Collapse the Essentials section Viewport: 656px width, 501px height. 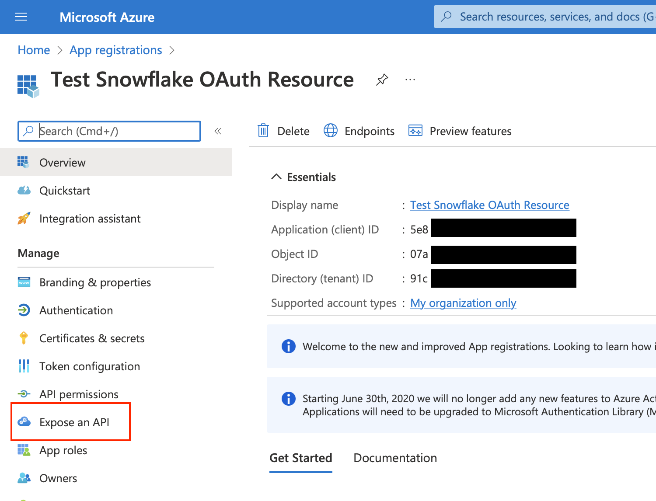276,177
